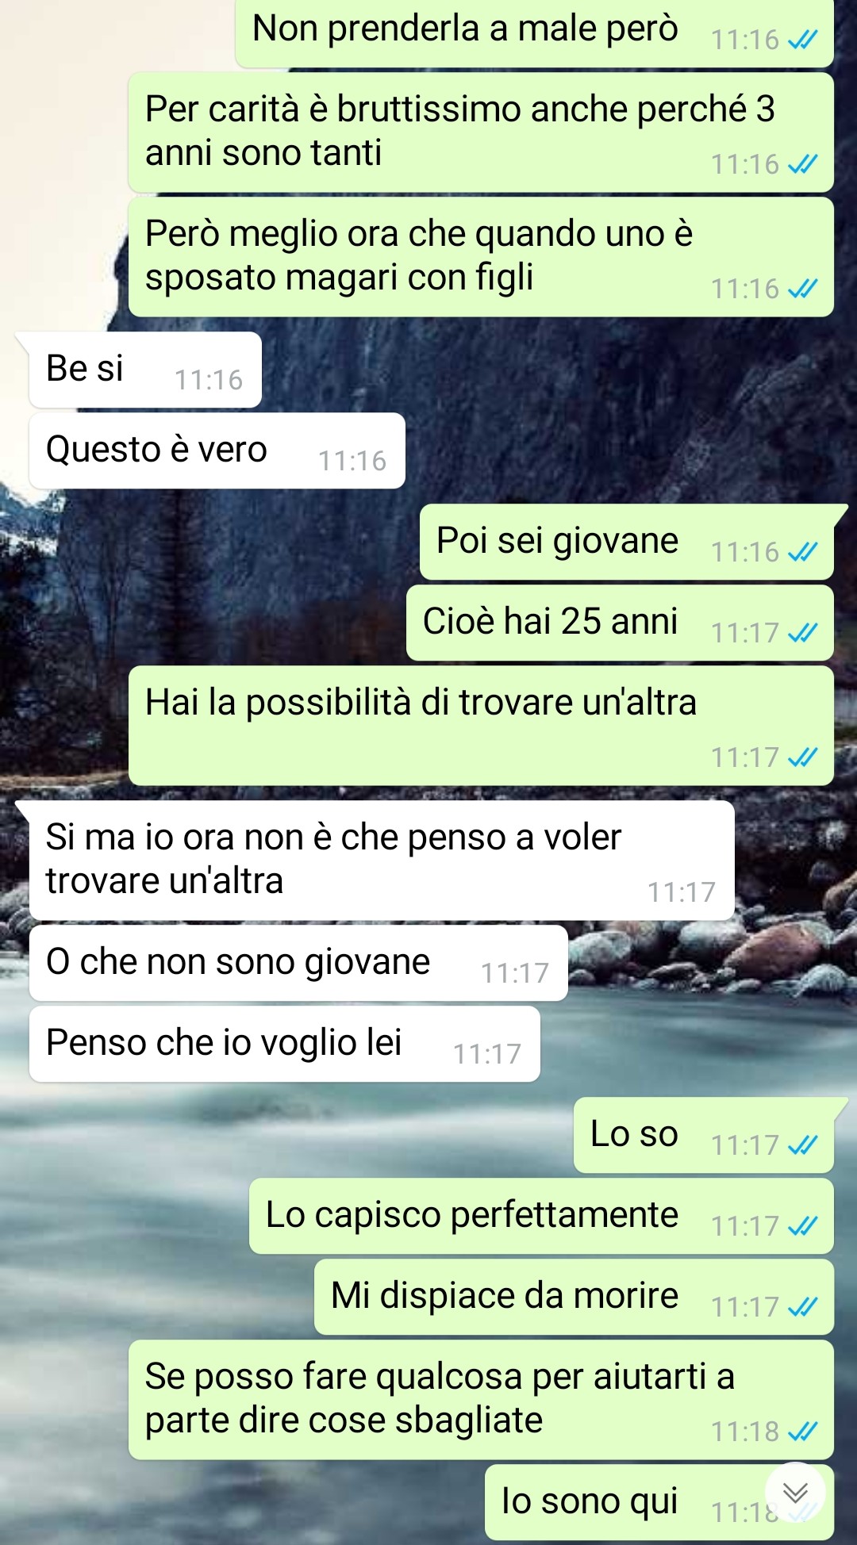Tap 'Per carità è bruttissimo' message bubble
The image size is (857, 1545).
[481, 132]
